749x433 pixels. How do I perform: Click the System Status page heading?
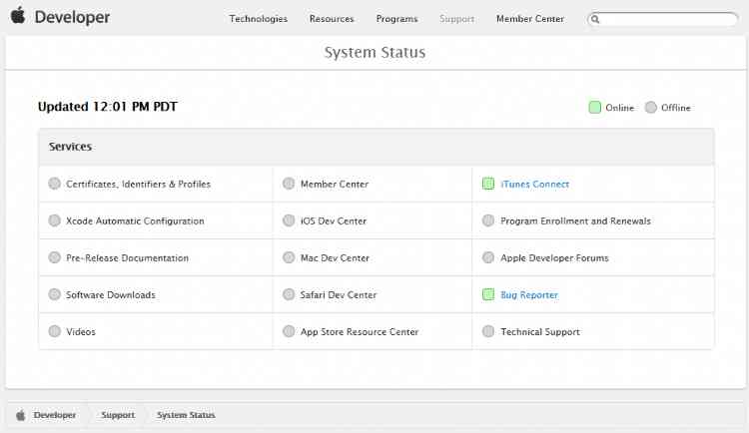374,52
